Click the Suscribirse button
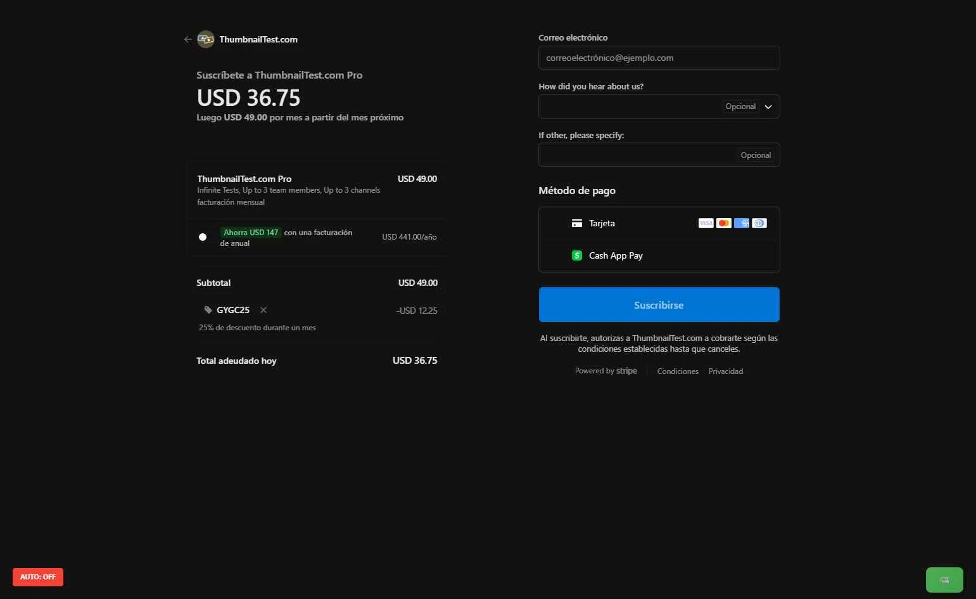The height and width of the screenshot is (599, 976). pos(659,305)
